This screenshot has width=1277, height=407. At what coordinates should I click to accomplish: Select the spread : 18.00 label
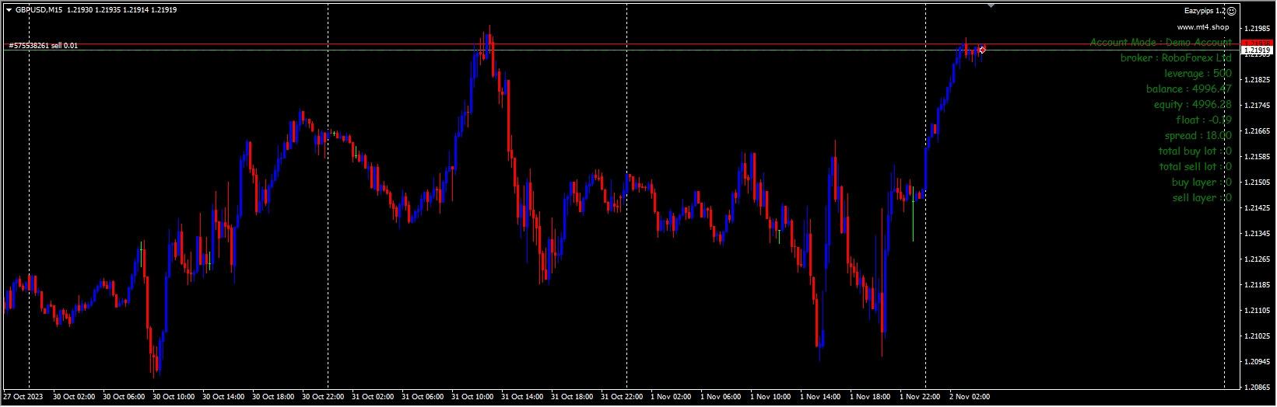click(x=1198, y=136)
